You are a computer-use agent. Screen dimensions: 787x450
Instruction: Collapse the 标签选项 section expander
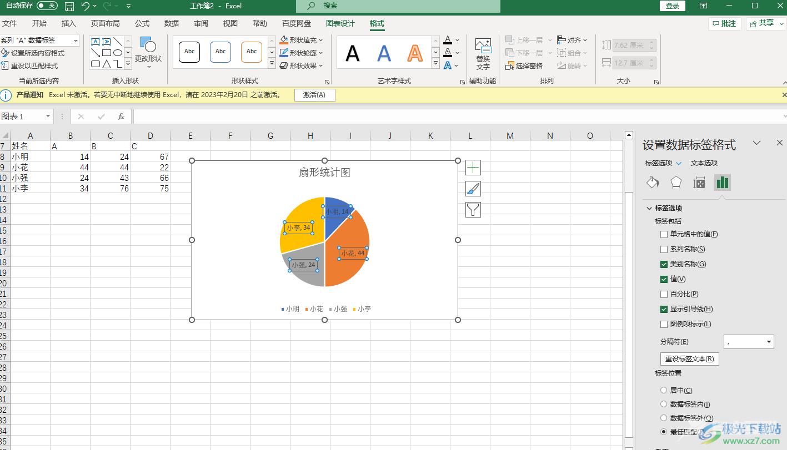pyautogui.click(x=649, y=208)
